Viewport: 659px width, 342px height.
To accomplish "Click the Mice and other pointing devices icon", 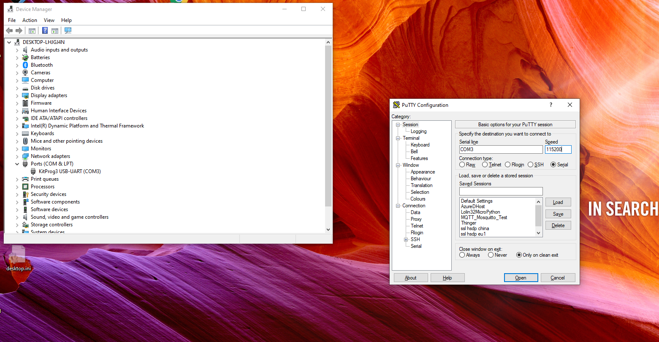I will point(25,141).
